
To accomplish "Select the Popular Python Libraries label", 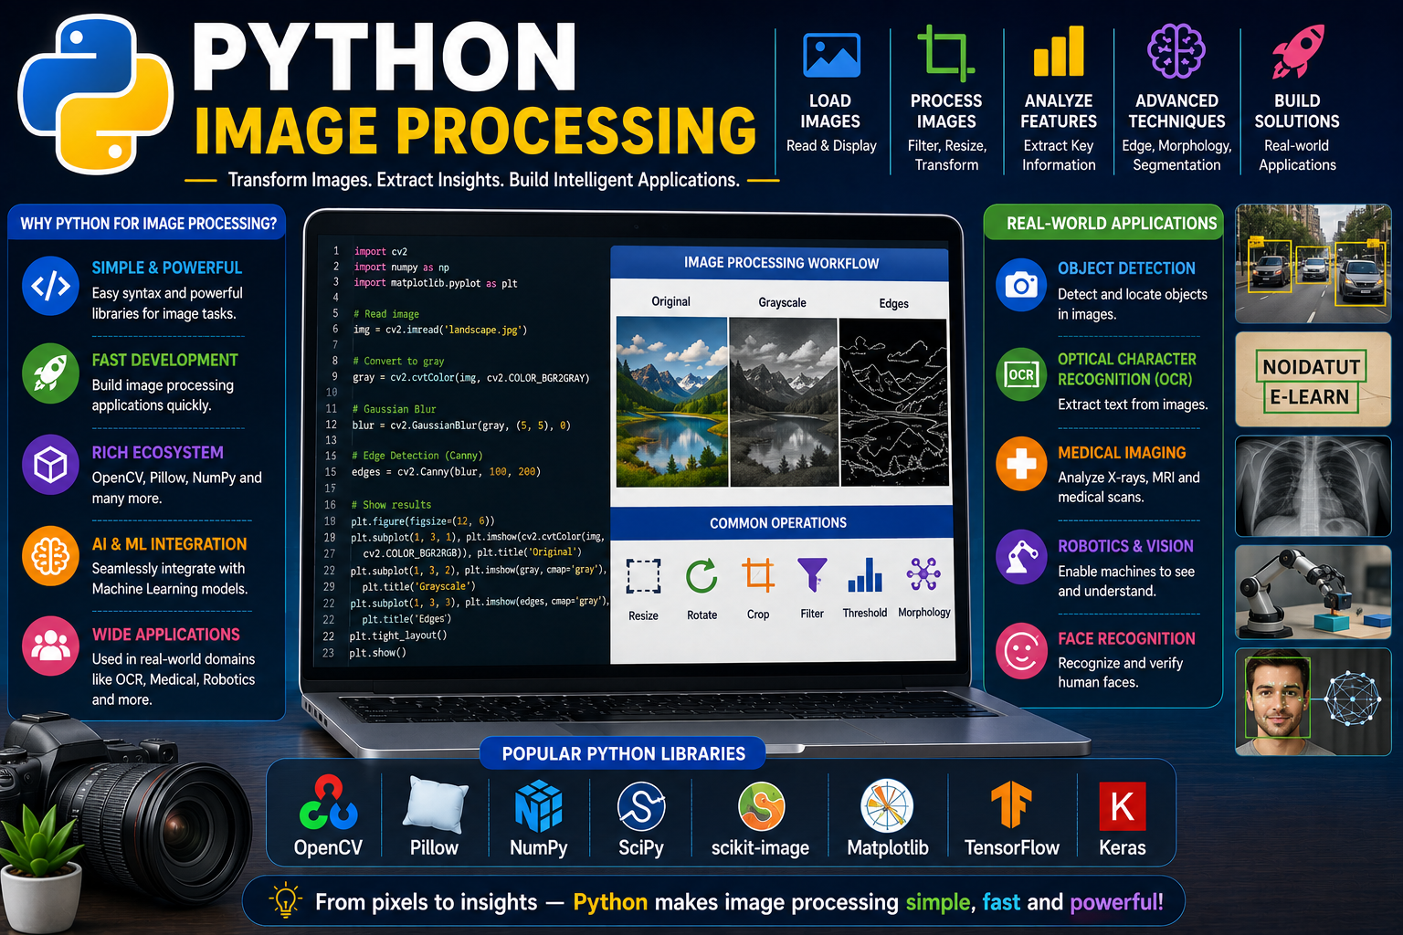I will pyautogui.click(x=623, y=754).
